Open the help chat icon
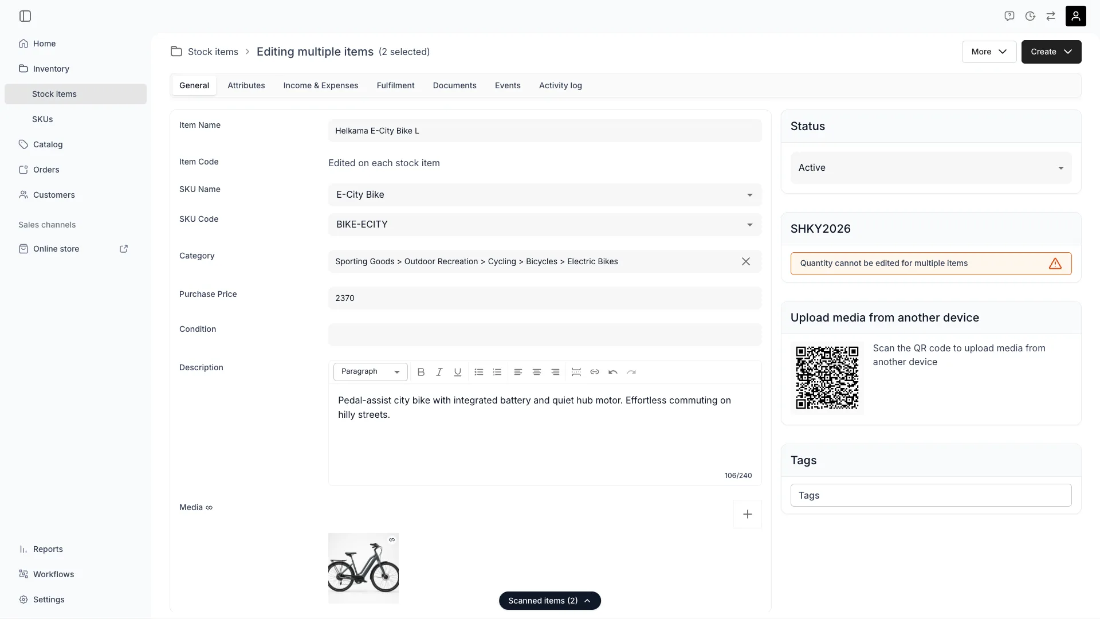1100x619 pixels. (x=1009, y=16)
